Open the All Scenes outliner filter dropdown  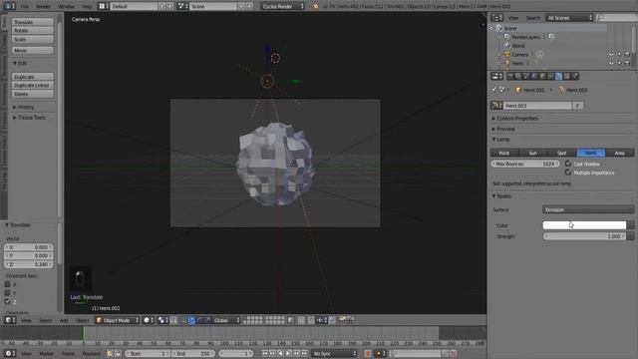pos(569,18)
